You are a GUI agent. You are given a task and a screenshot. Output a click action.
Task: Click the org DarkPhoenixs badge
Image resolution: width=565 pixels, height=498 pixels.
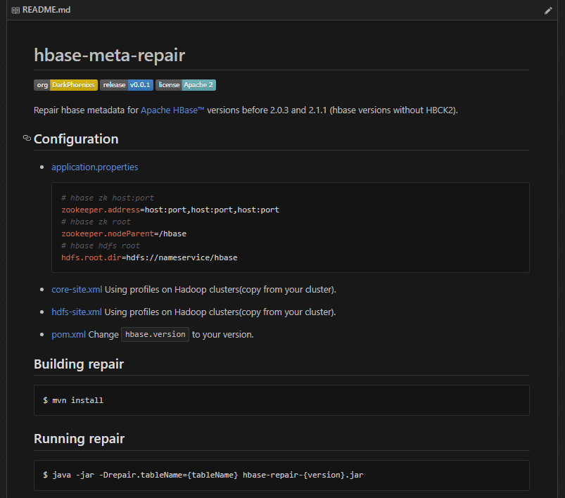(65, 85)
